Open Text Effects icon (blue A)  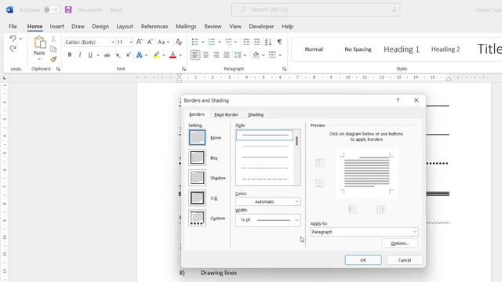140,55
